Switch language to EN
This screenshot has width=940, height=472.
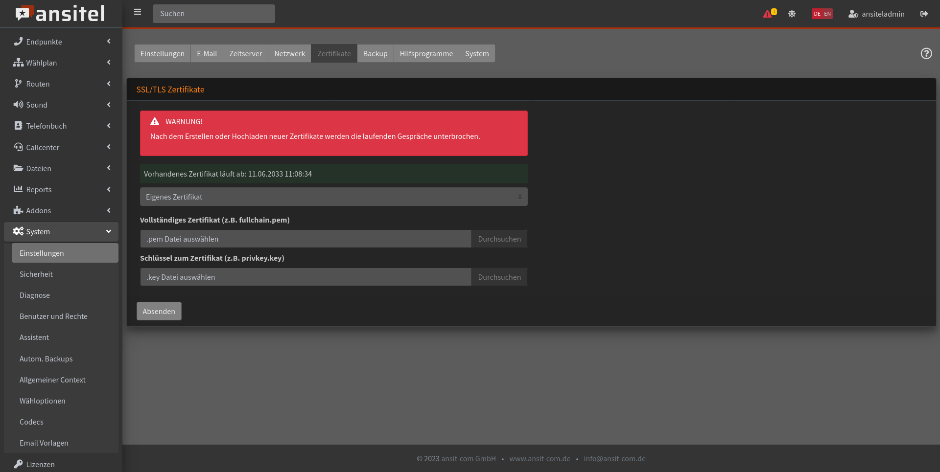click(827, 14)
